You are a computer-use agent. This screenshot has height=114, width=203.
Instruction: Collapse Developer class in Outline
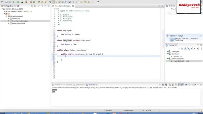167,54
